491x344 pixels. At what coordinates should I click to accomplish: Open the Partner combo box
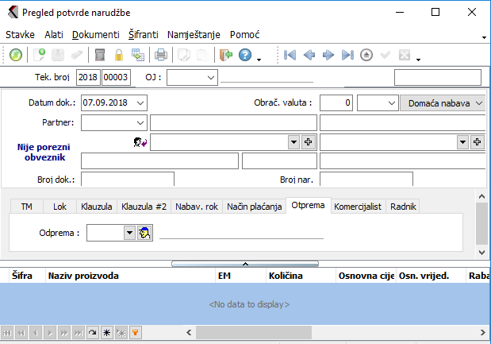[140, 122]
